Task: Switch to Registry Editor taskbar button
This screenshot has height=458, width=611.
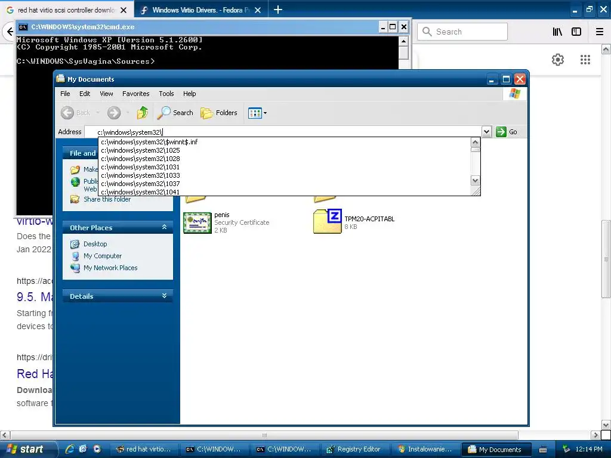Action: [x=354, y=449]
